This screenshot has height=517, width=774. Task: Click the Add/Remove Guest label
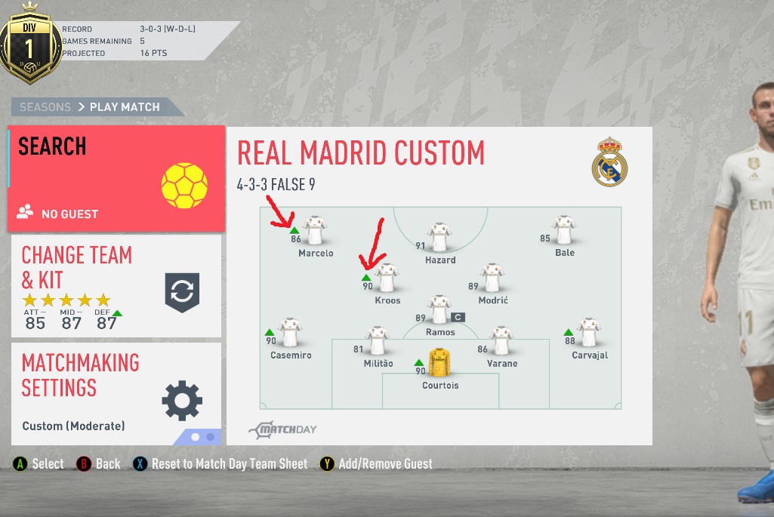point(386,463)
